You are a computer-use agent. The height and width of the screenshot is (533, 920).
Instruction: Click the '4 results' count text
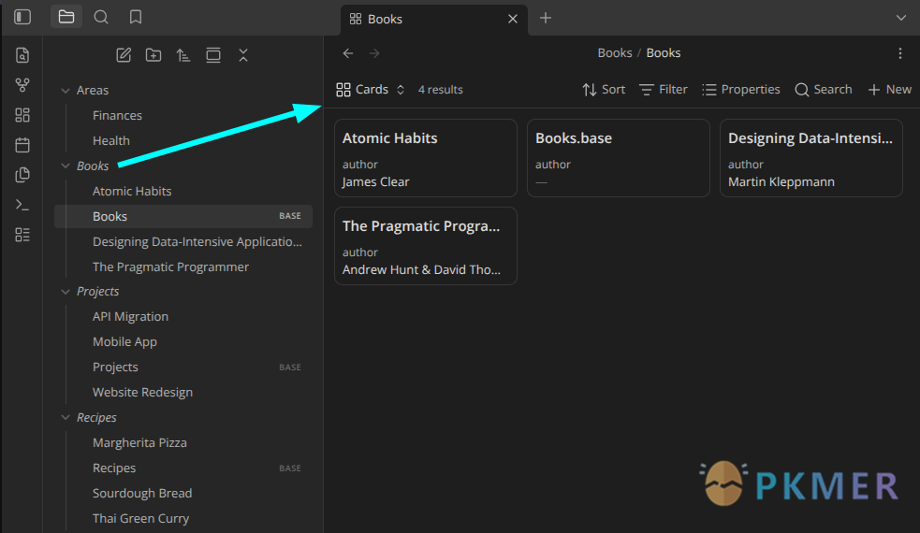(x=440, y=90)
